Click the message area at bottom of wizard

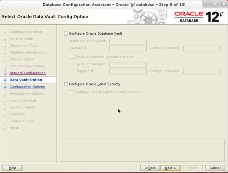pos(142,151)
